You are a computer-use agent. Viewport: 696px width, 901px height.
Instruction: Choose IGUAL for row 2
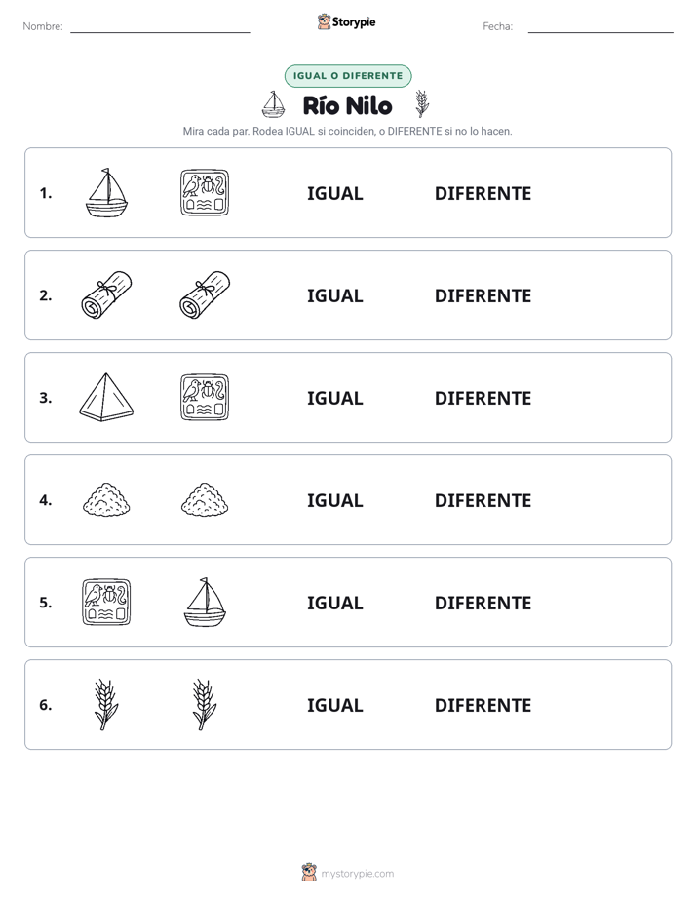click(334, 295)
